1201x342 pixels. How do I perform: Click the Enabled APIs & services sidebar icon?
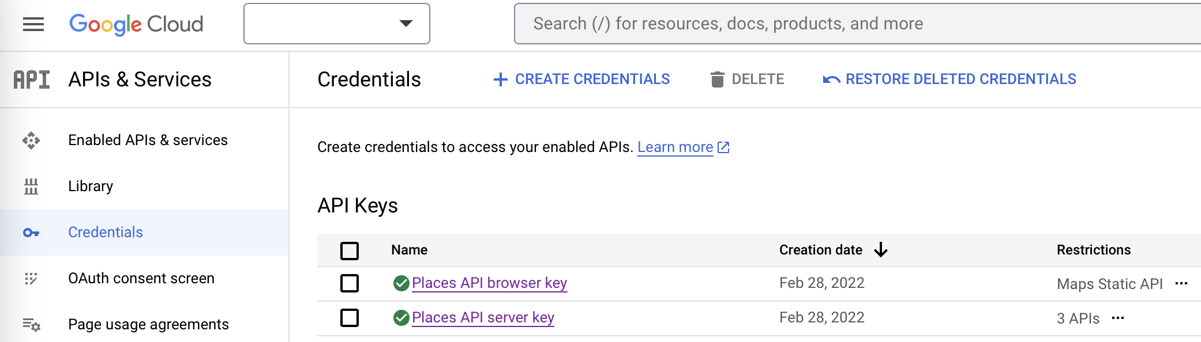(x=32, y=140)
